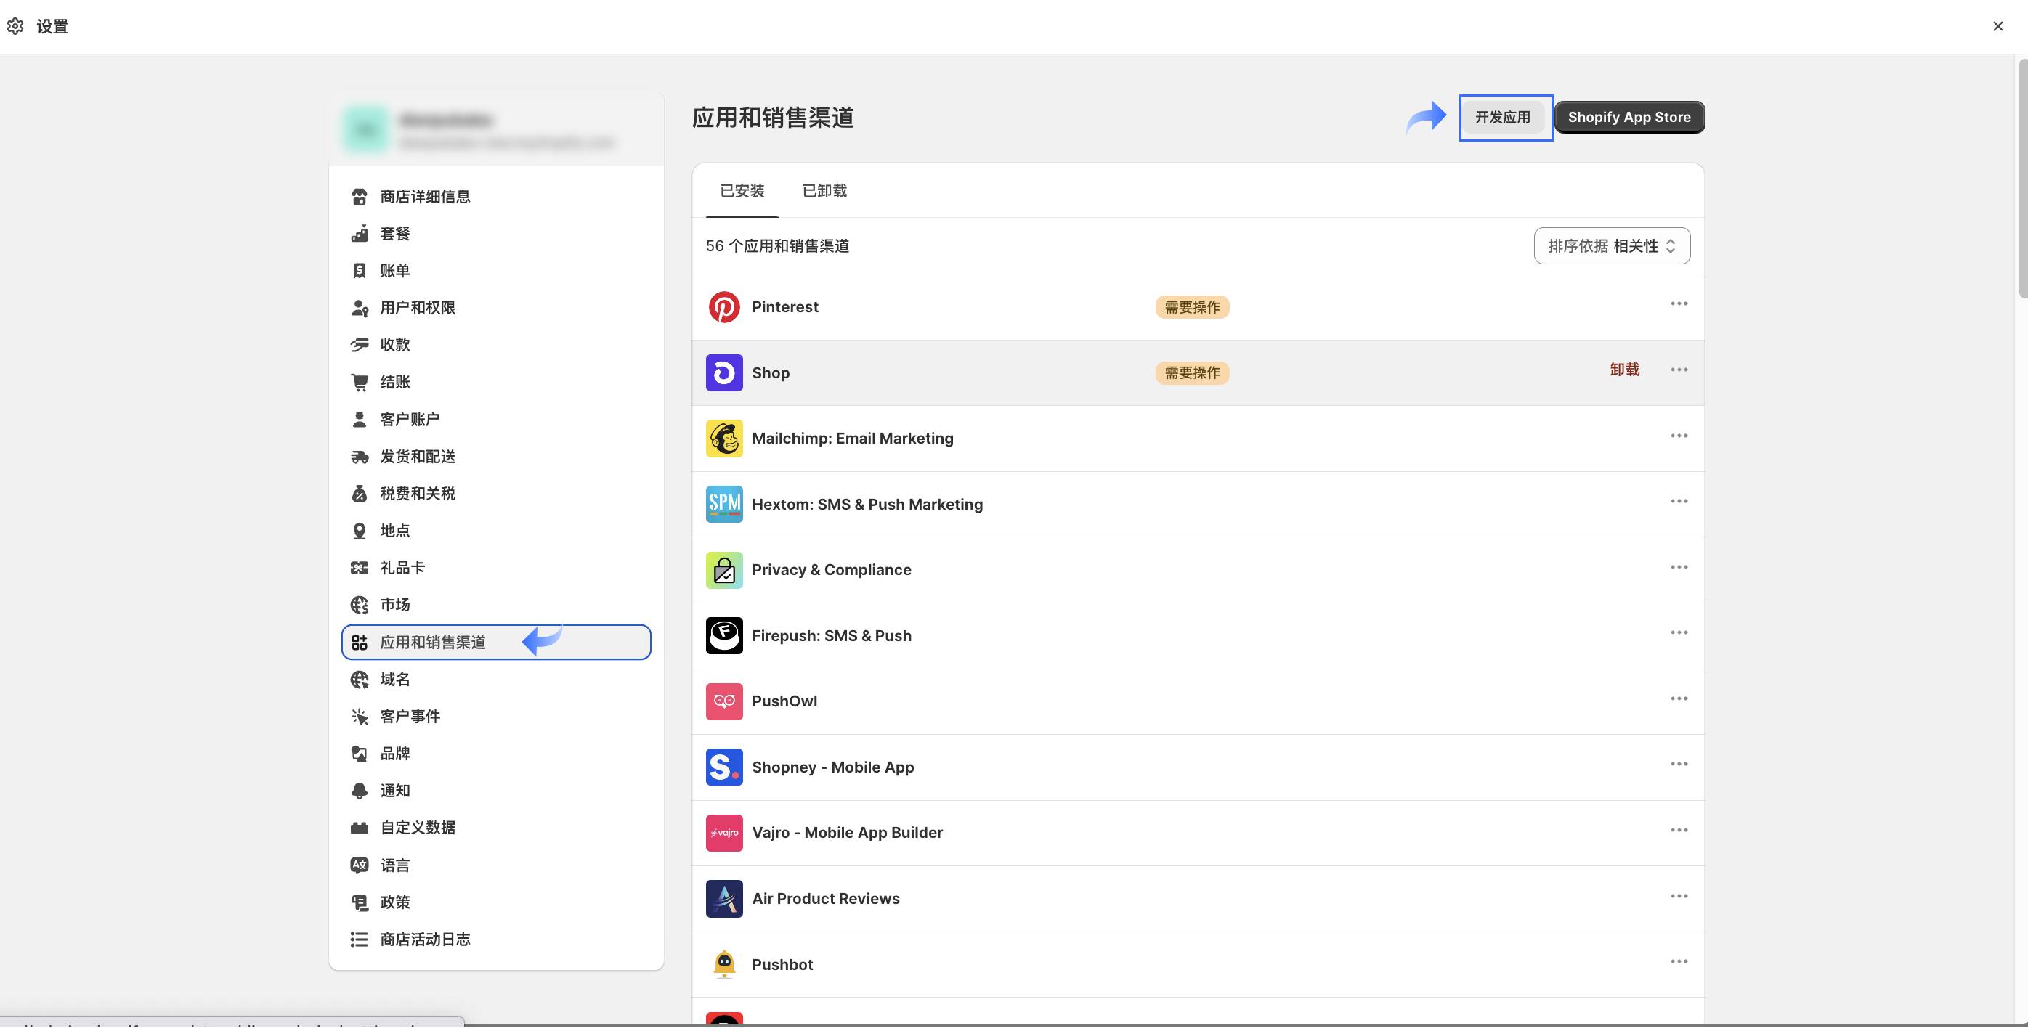Click the red 卸载 link for Shop
The width and height of the screenshot is (2028, 1031).
(x=1624, y=370)
